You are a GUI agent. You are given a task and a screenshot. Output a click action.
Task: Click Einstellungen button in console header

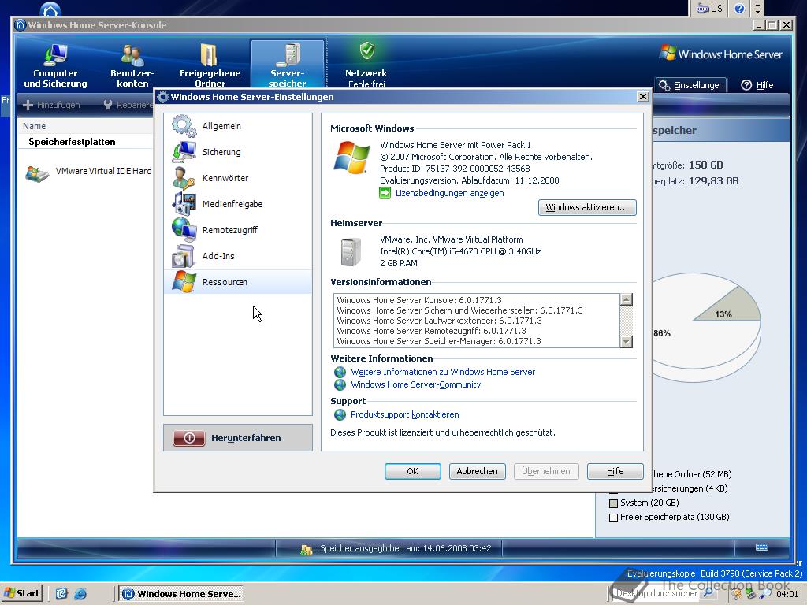click(x=691, y=85)
